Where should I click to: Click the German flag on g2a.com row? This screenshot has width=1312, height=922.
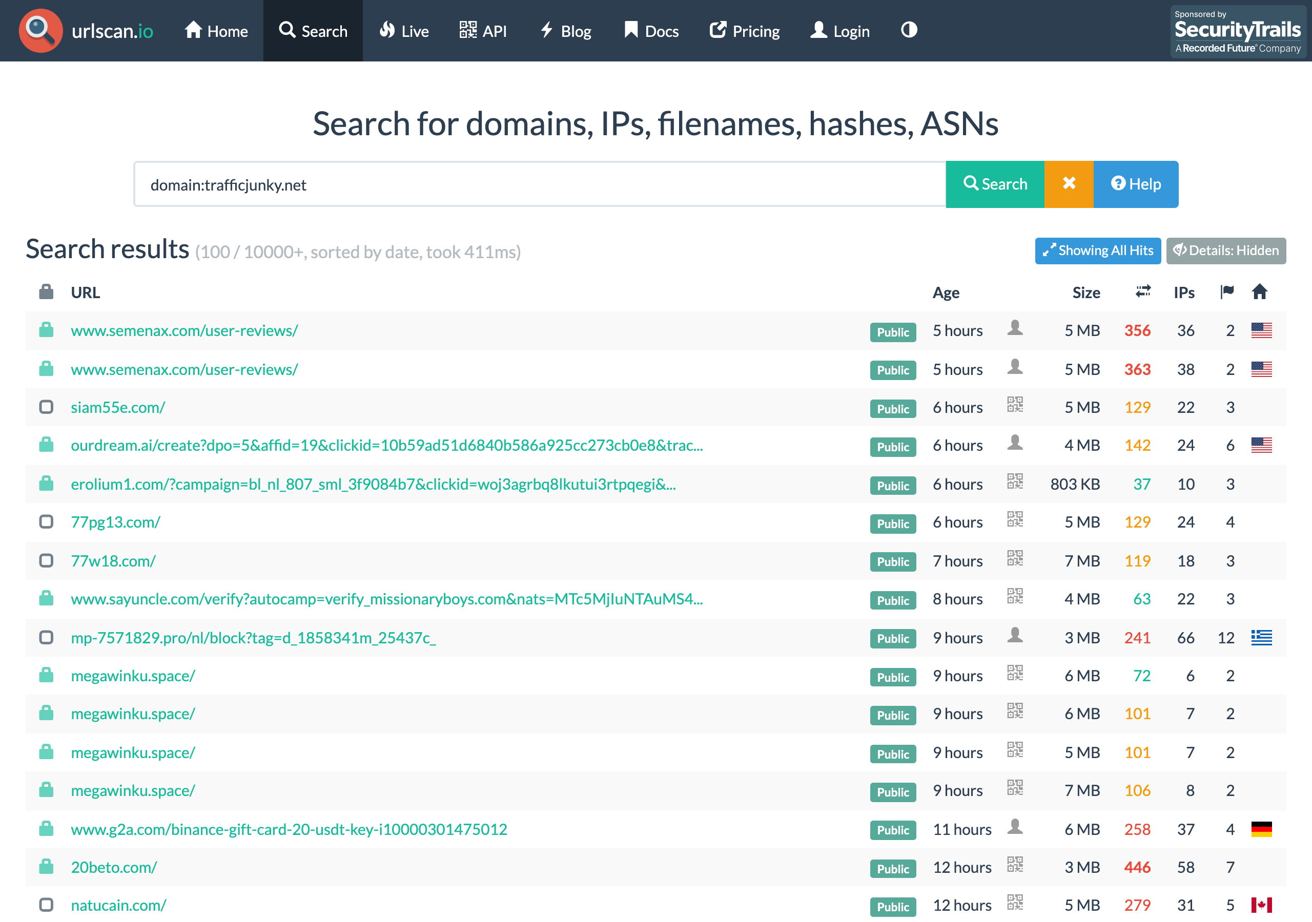point(1261,829)
